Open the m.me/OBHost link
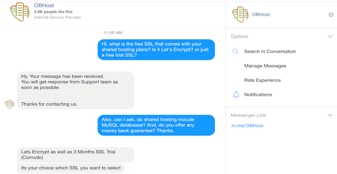The image size is (337, 174). 247,125
